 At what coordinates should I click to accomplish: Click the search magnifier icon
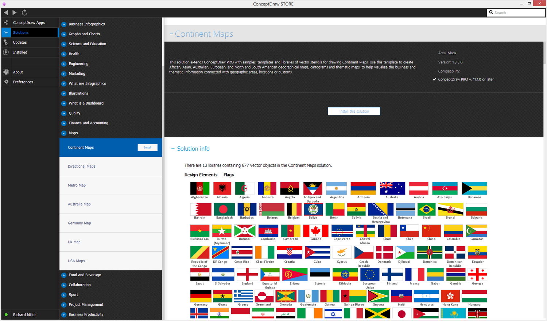(x=491, y=12)
